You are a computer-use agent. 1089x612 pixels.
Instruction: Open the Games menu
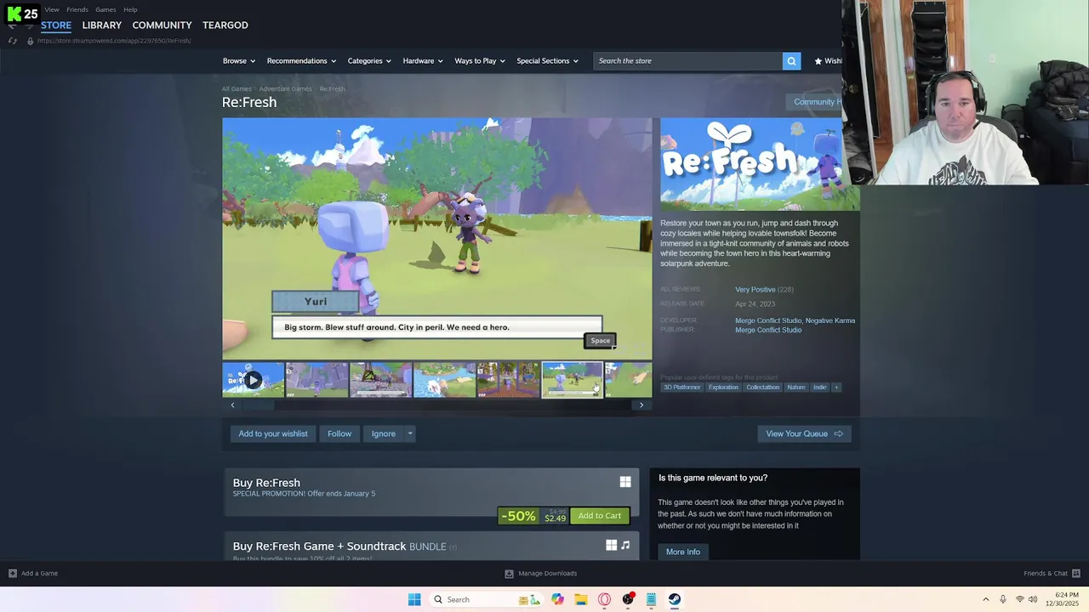pyautogui.click(x=105, y=9)
